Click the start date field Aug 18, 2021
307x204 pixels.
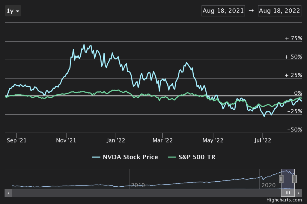coord(223,11)
